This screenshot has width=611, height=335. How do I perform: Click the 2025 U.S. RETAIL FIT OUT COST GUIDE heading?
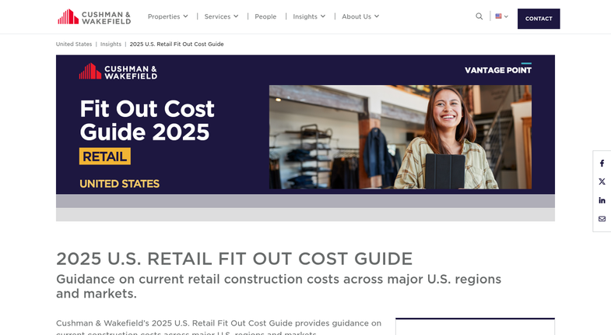tap(234, 259)
